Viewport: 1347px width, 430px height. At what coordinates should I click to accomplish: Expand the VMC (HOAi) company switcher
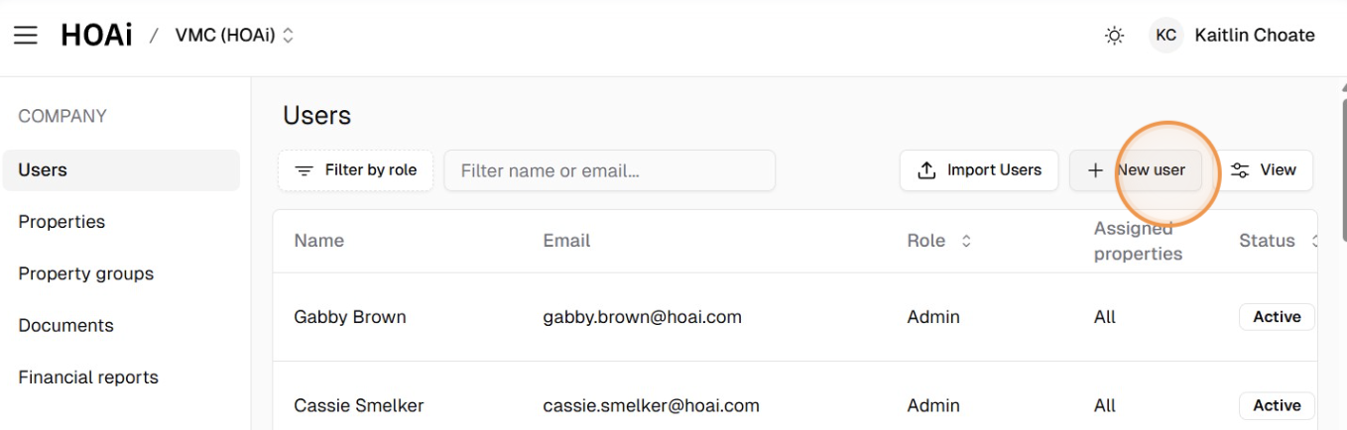tap(235, 36)
